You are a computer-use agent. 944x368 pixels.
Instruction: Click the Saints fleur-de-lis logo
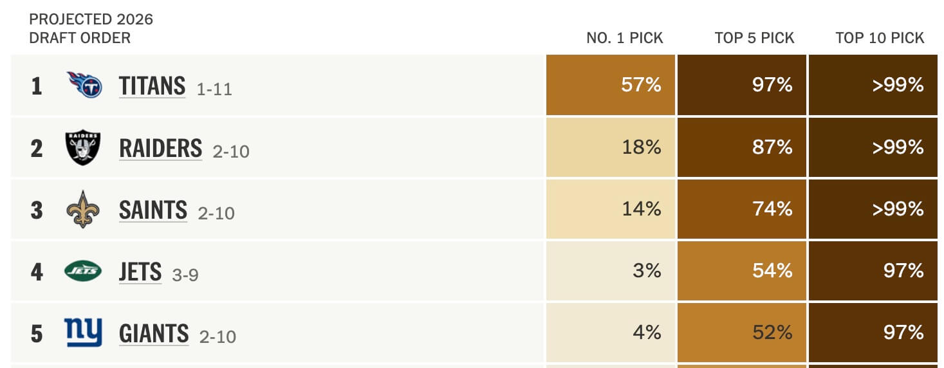pos(83,209)
